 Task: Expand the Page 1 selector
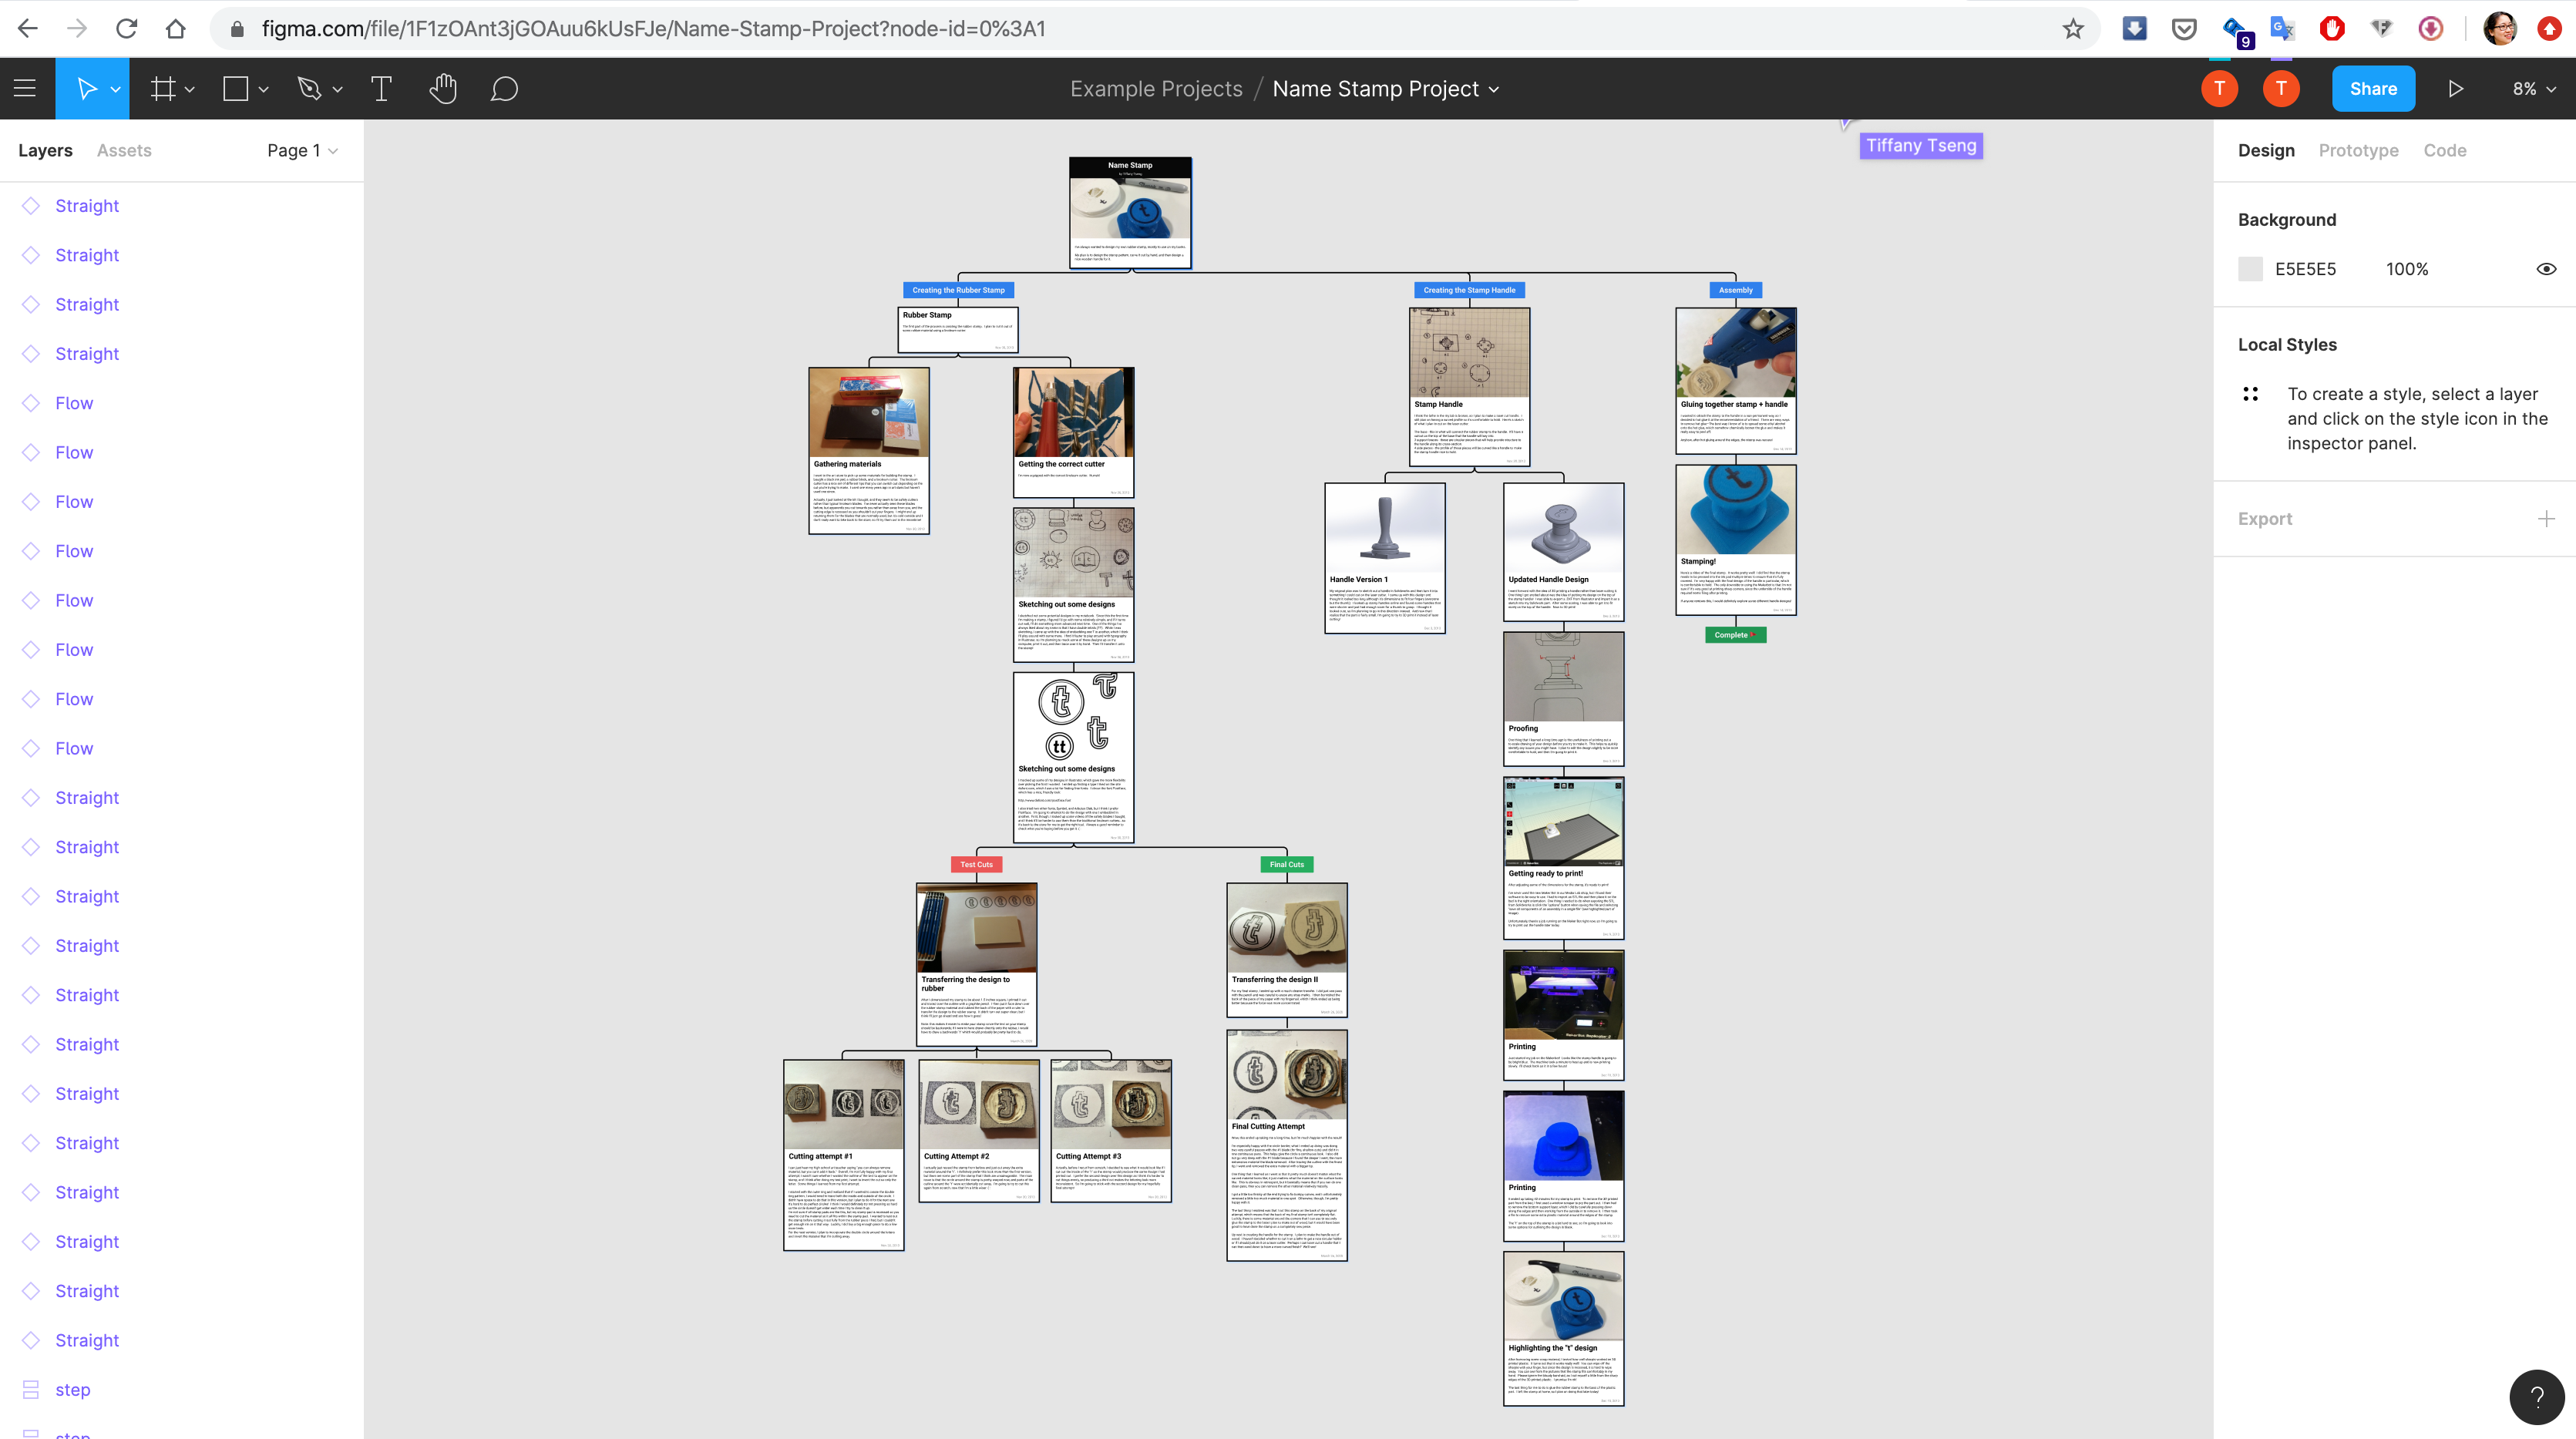[300, 150]
